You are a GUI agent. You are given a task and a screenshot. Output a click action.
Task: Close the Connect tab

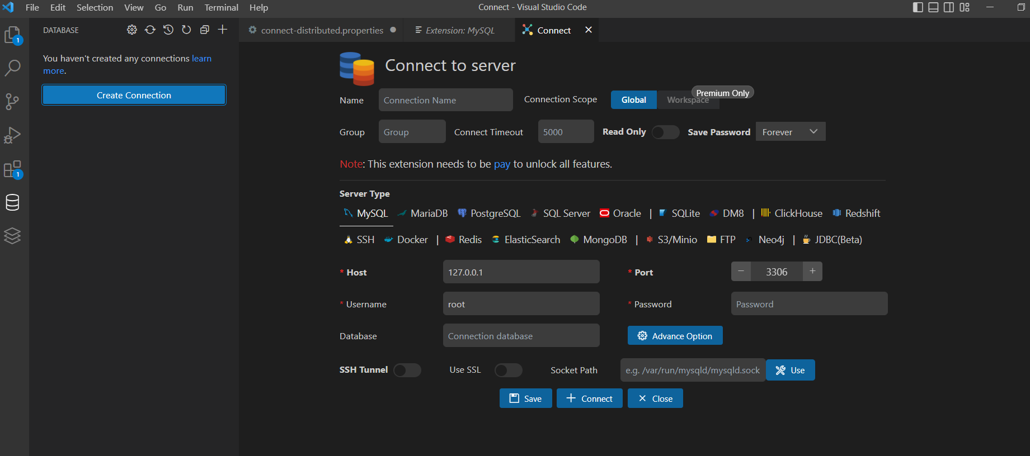click(589, 30)
